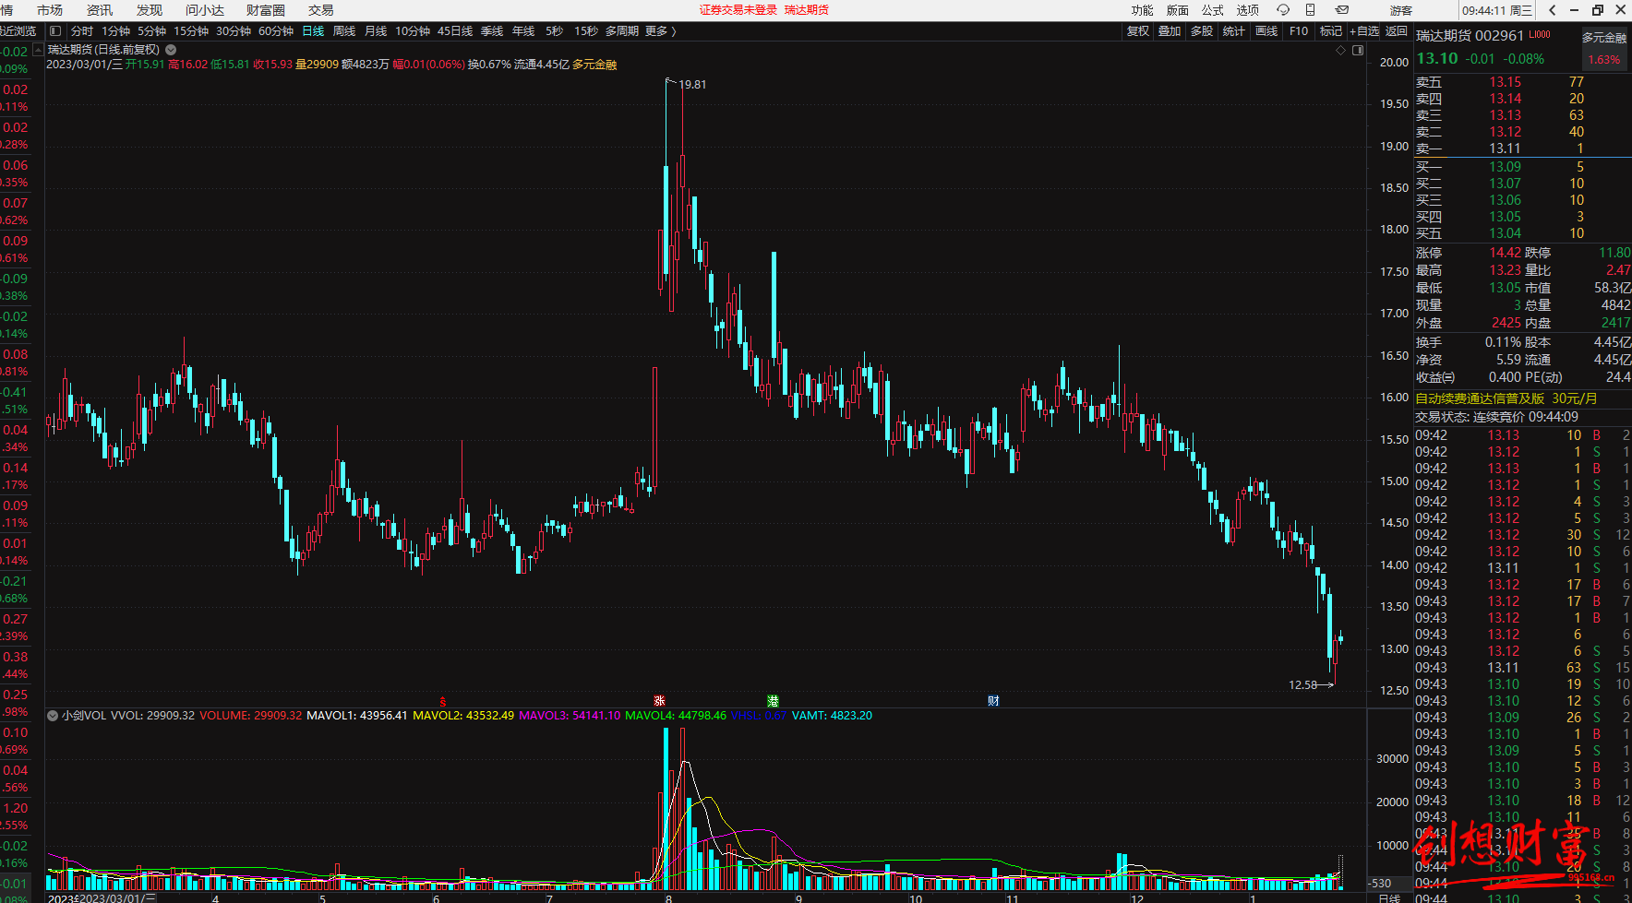Open the message envelope icon
The height and width of the screenshot is (903, 1632).
click(x=1342, y=10)
